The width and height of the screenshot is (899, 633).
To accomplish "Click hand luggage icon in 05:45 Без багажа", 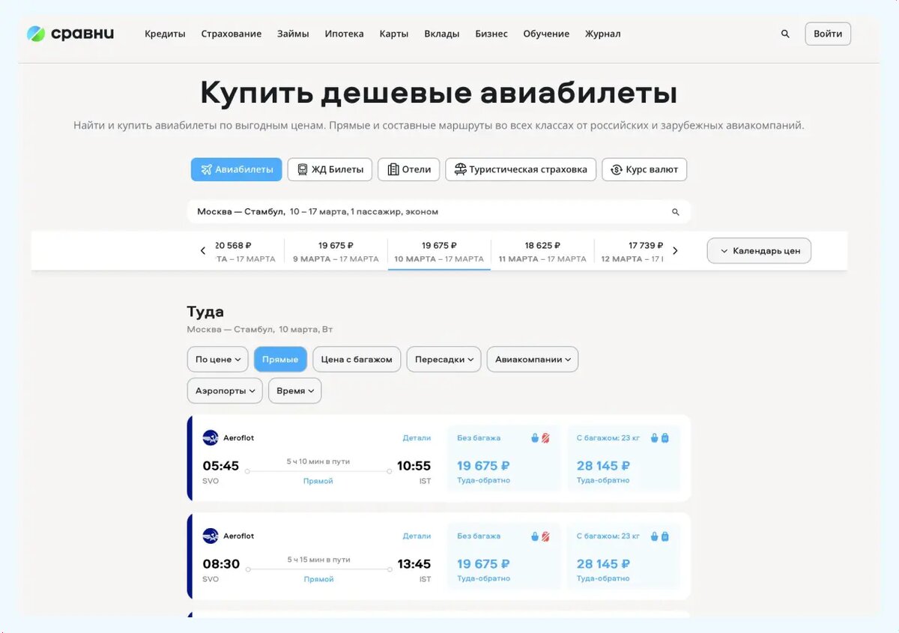I will tap(535, 437).
